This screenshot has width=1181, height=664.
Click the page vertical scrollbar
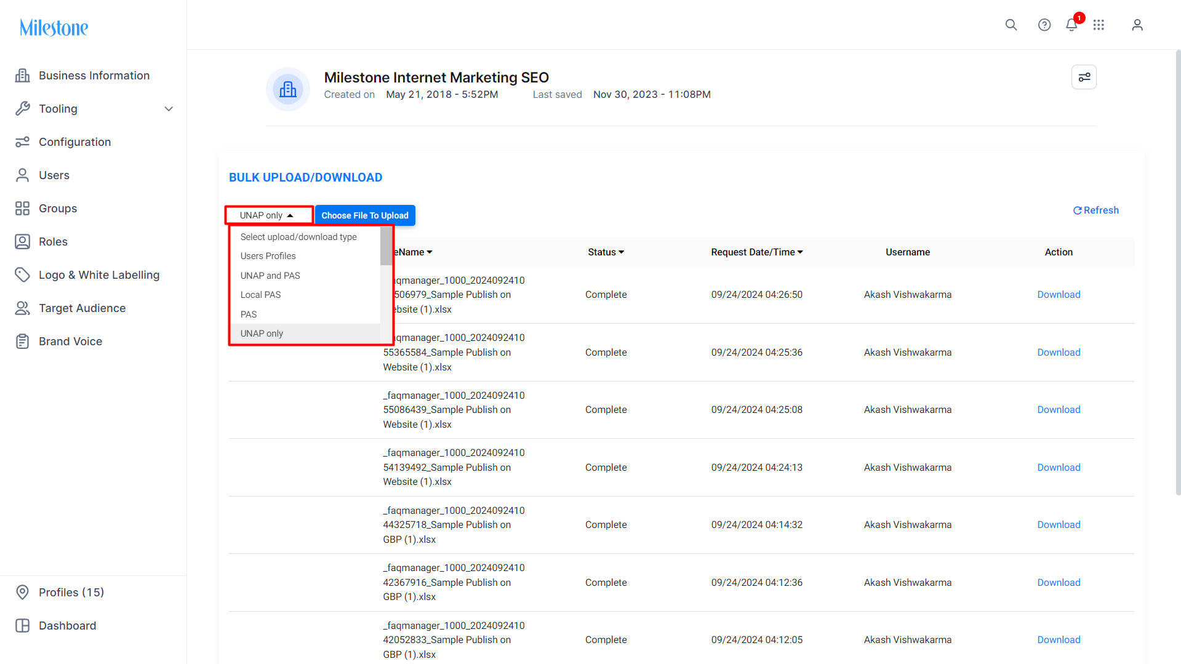pos(1178,273)
